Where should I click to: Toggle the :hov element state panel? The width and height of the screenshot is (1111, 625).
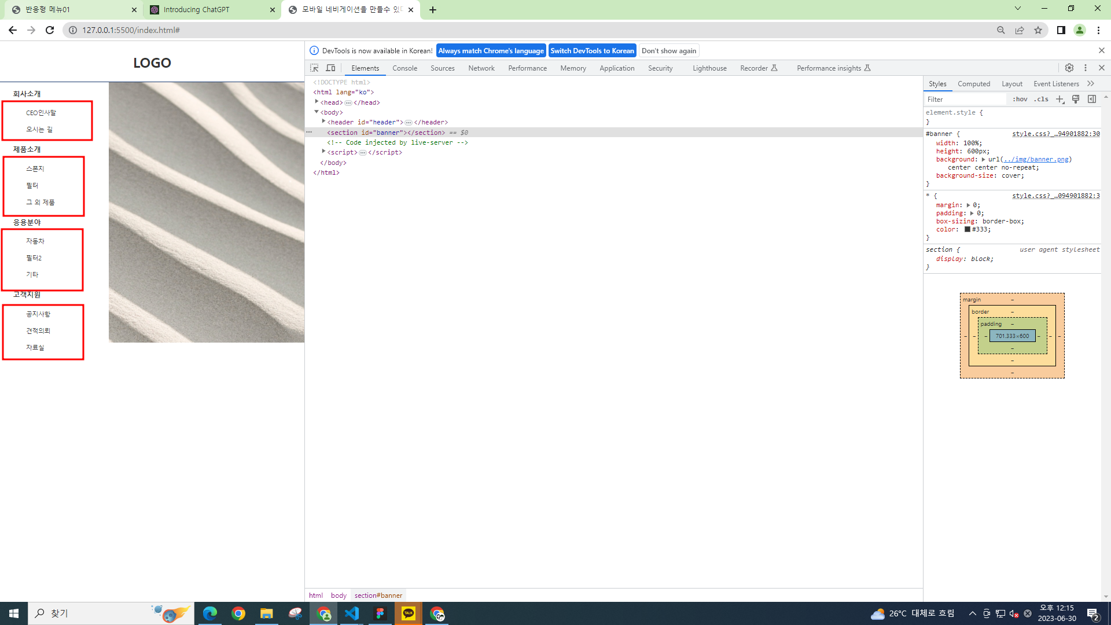(x=1020, y=99)
